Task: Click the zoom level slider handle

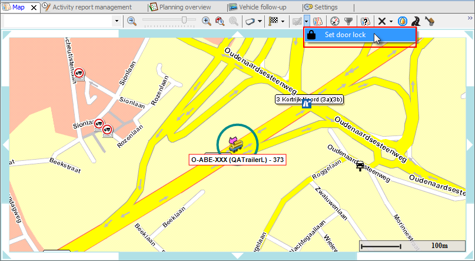Action: [x=184, y=21]
